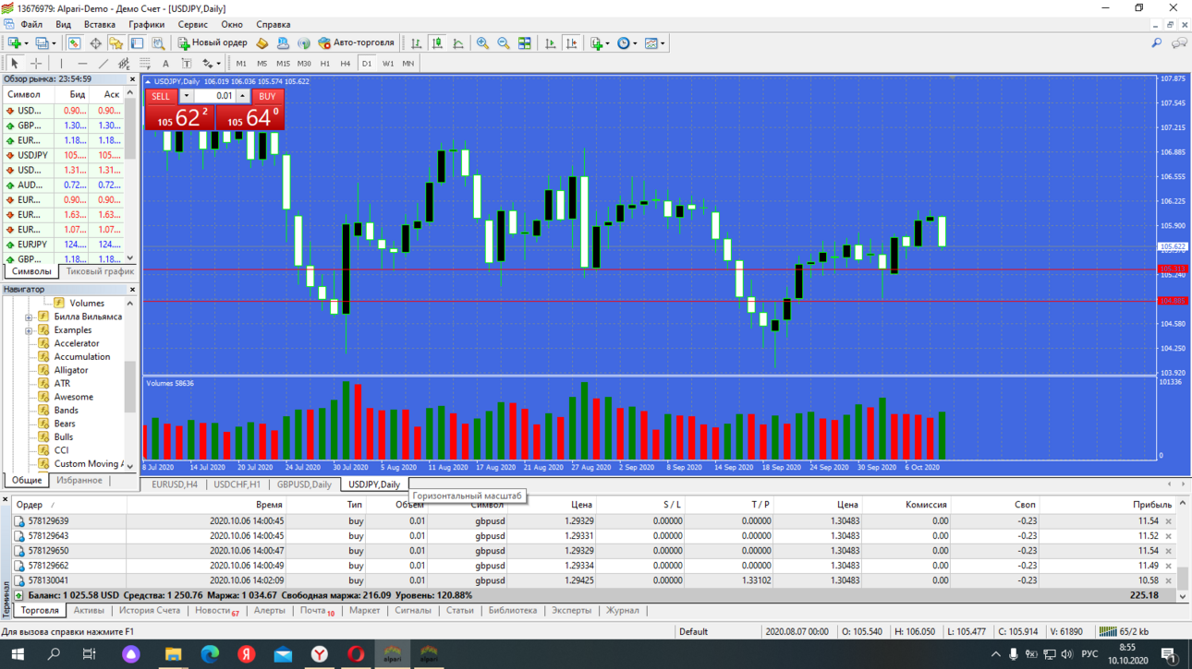
Task: Open История Счета terminal tab
Action: pos(149,611)
